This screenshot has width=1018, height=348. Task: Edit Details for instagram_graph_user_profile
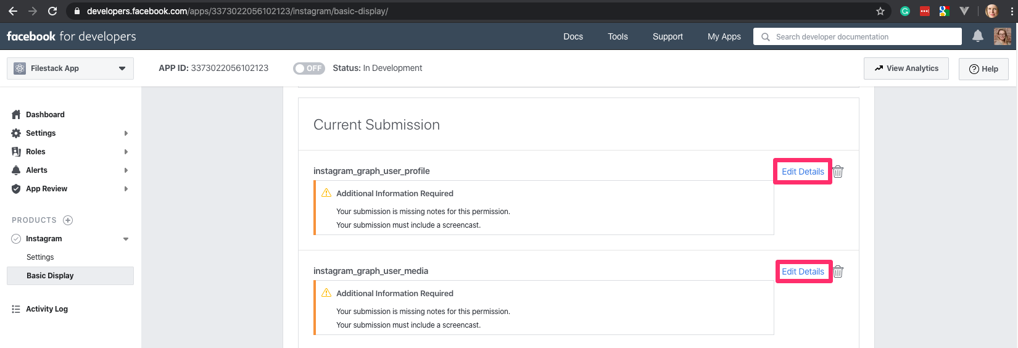coord(803,172)
